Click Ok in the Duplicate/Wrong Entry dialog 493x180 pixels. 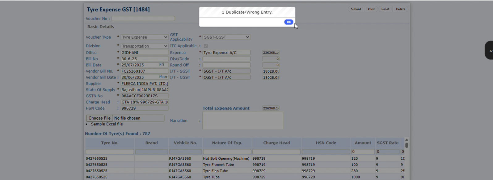click(289, 22)
